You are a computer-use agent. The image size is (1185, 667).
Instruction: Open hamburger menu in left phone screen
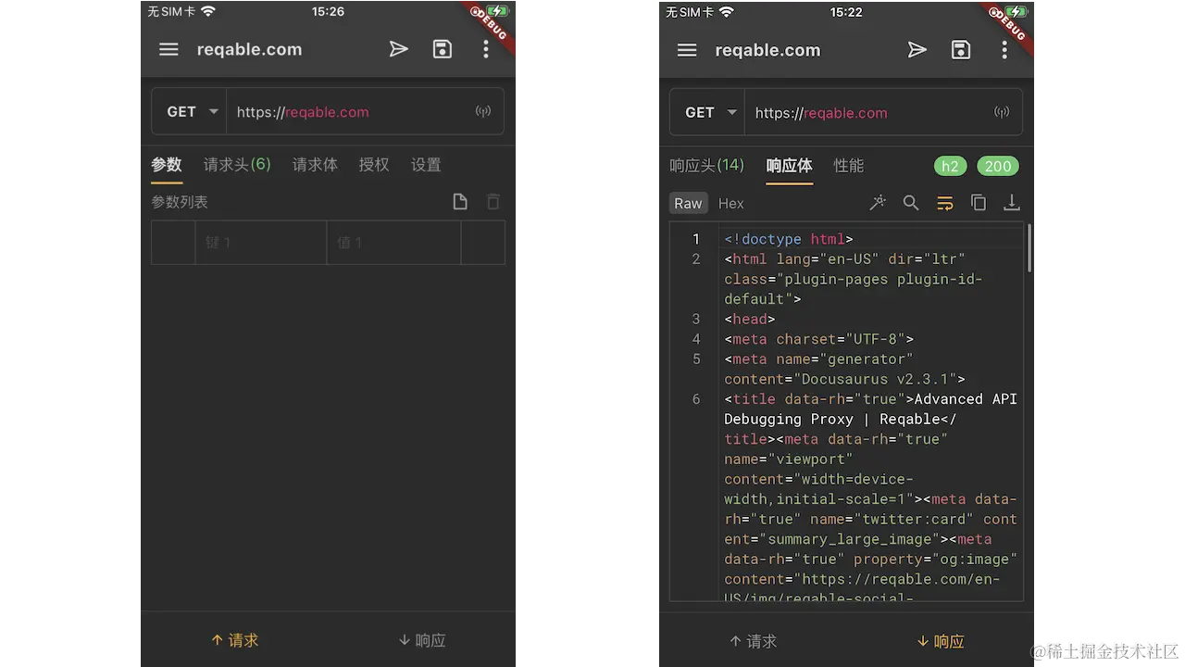[x=168, y=50]
